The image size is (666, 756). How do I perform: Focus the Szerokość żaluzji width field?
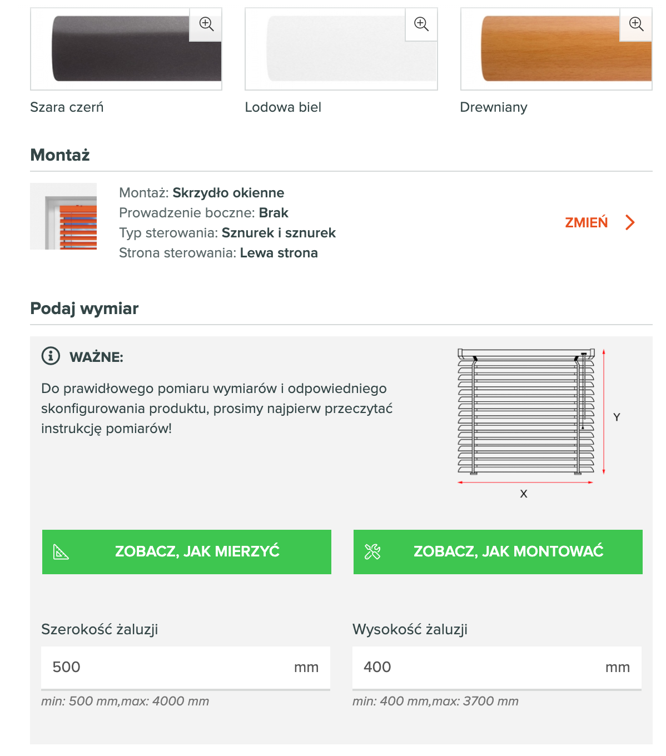point(167,667)
